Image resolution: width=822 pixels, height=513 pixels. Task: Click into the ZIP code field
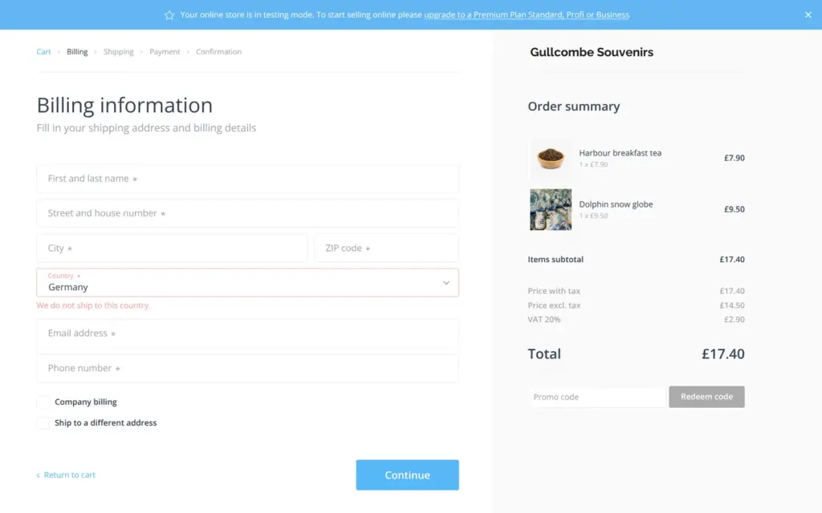[386, 248]
